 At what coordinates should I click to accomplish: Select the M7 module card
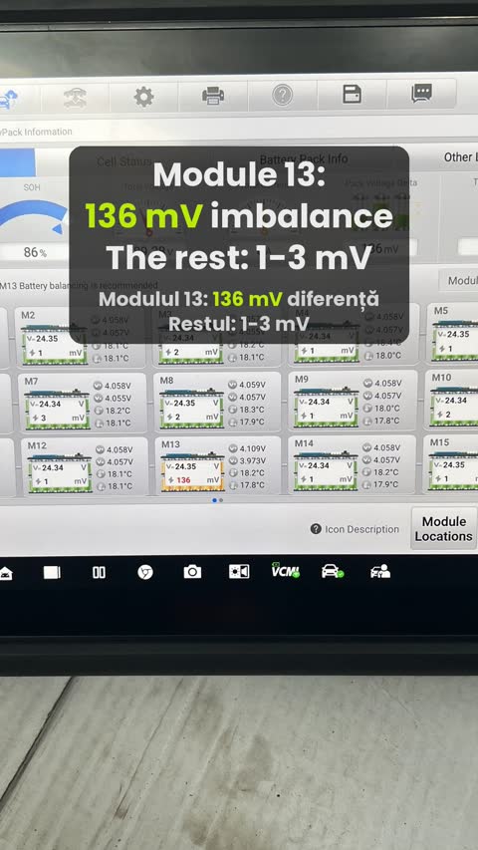coord(82,402)
